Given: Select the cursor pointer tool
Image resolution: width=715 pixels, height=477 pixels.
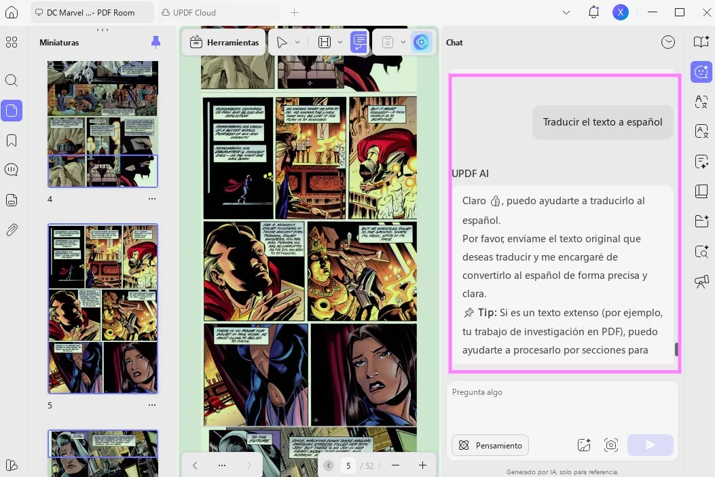Looking at the screenshot, I should coord(282,42).
